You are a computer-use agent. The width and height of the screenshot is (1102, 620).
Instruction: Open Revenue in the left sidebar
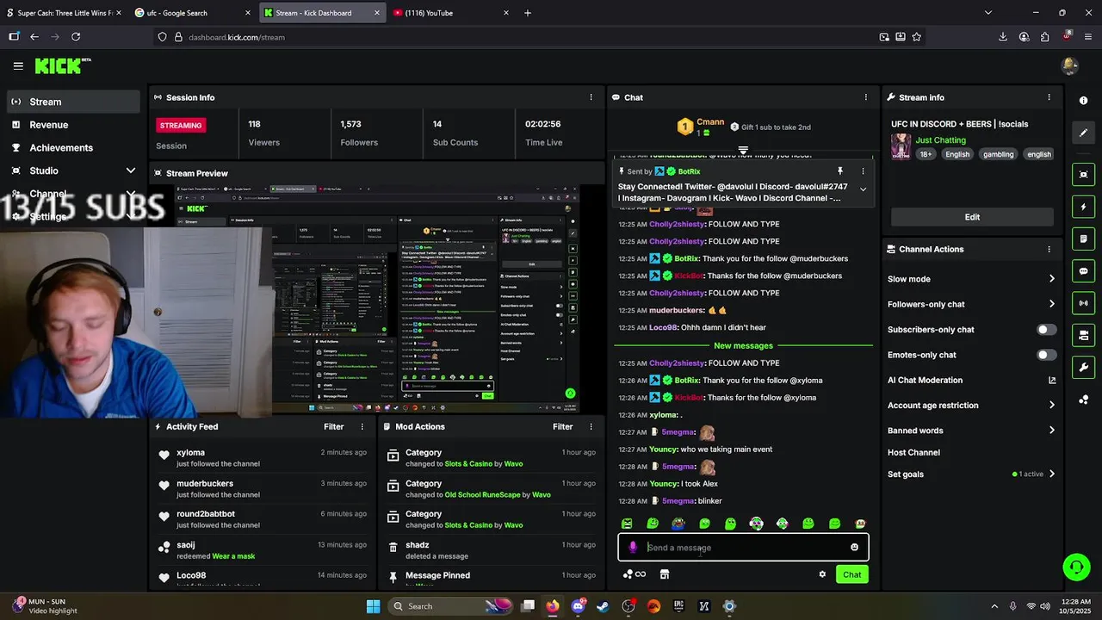(x=73, y=125)
